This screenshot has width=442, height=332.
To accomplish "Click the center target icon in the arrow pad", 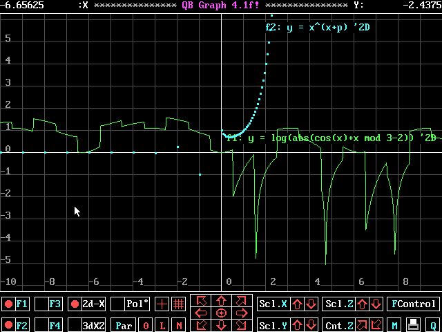I will click(x=221, y=313).
